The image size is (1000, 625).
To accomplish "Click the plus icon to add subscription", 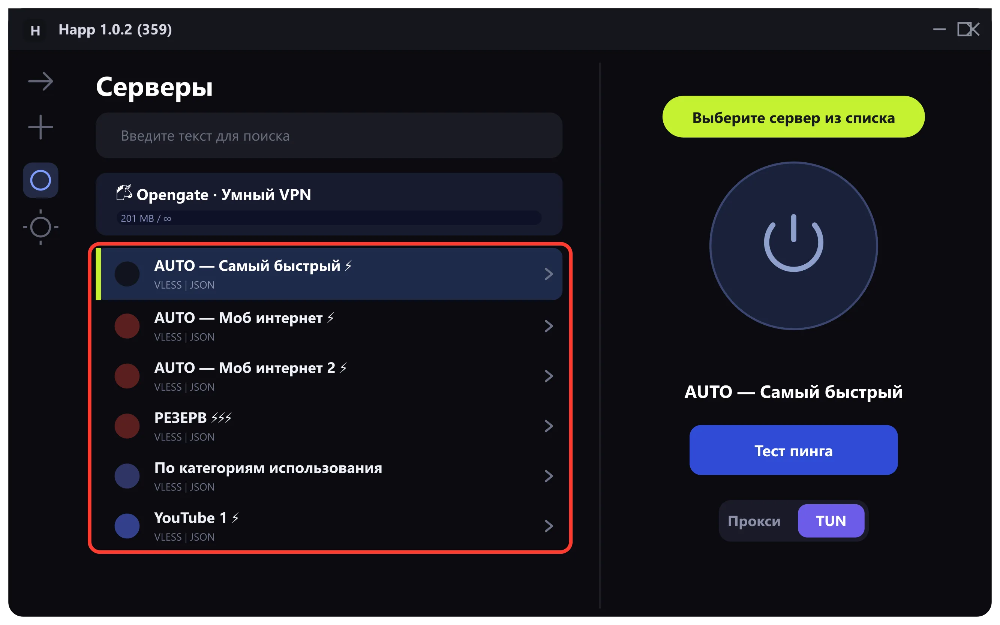I will tap(40, 127).
